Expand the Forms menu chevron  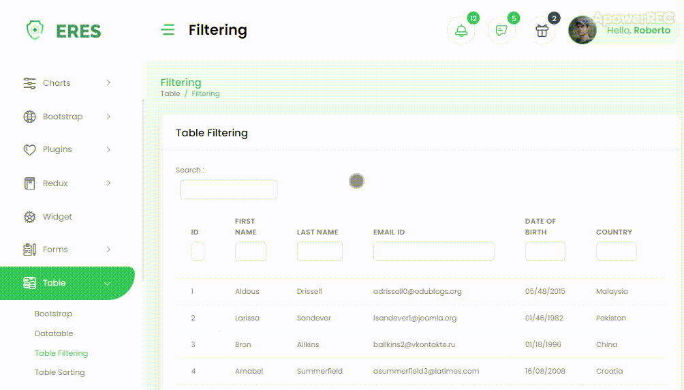[108, 250]
